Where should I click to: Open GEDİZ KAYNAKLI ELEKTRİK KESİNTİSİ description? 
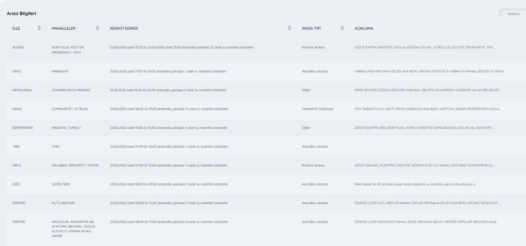(x=424, y=165)
